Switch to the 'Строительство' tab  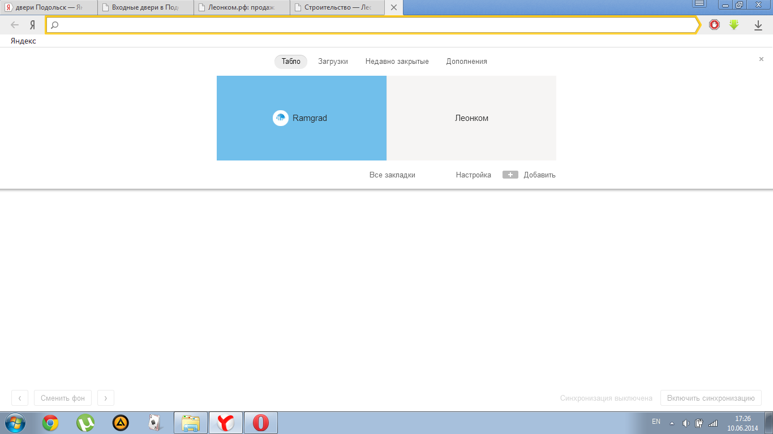tap(338, 8)
